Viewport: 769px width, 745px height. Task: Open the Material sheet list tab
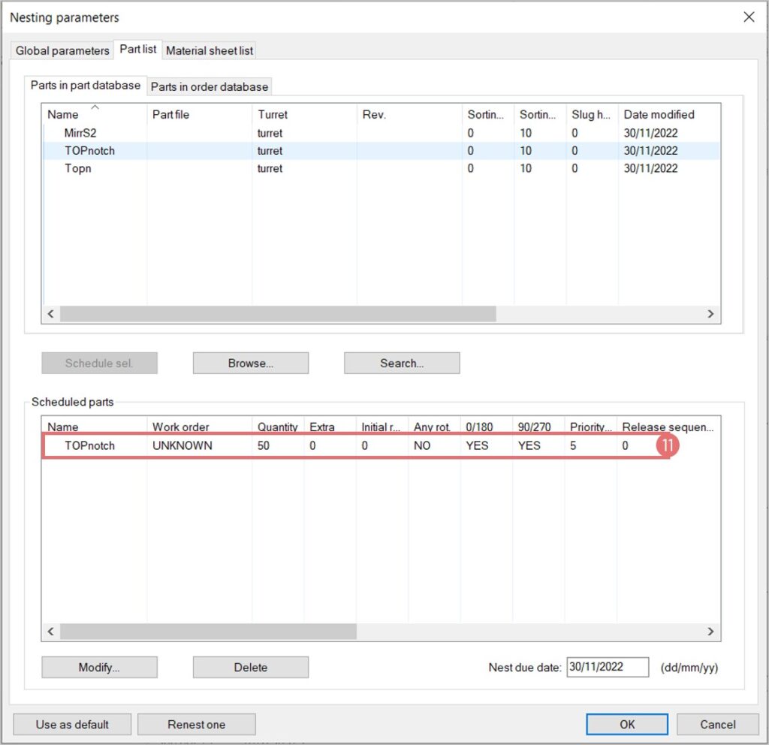[x=210, y=51]
